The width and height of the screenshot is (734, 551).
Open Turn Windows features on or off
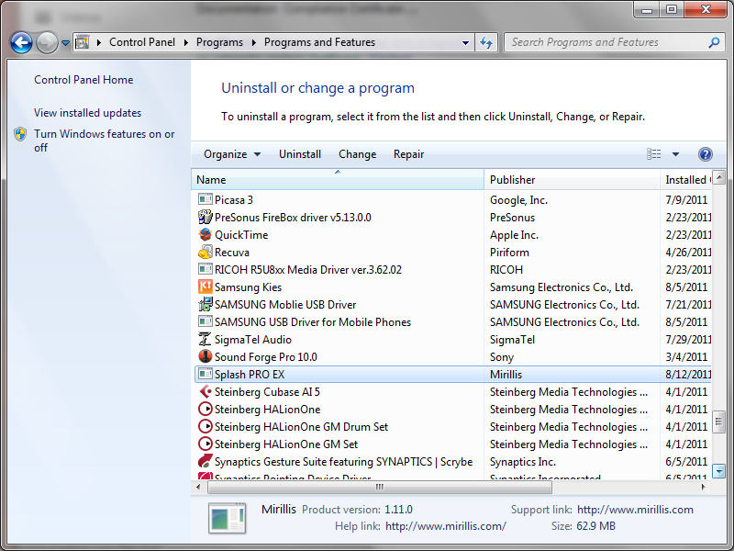coord(104,141)
